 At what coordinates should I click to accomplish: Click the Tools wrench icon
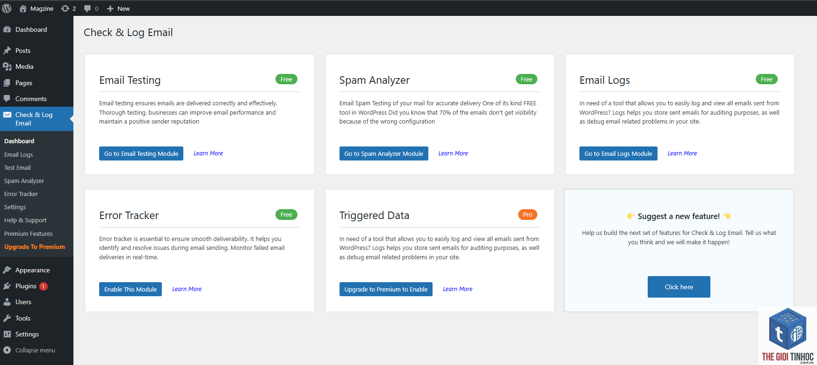pos(7,318)
